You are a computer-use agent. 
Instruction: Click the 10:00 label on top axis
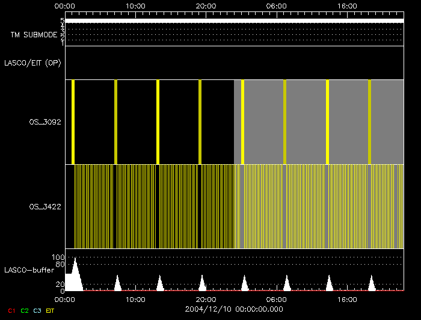tap(135, 5)
